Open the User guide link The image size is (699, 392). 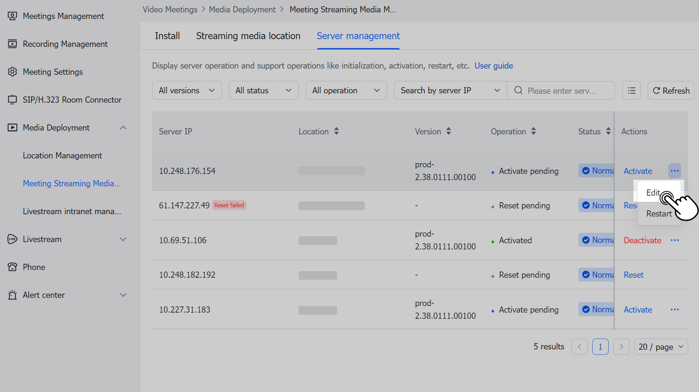click(493, 65)
